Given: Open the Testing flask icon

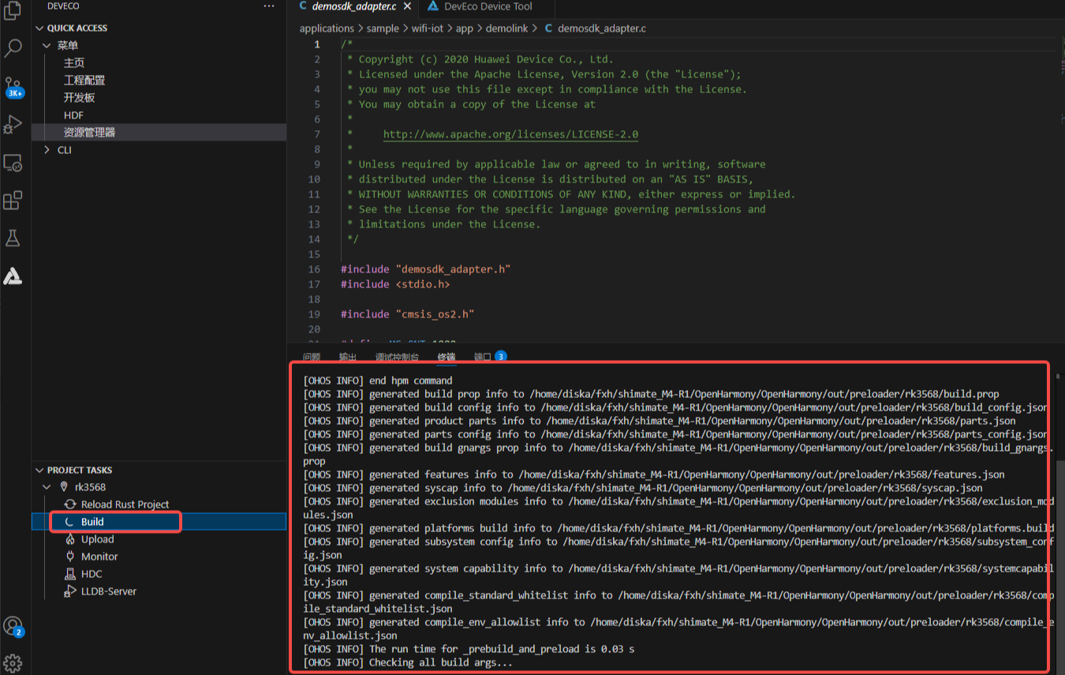Looking at the screenshot, I should (x=12, y=238).
